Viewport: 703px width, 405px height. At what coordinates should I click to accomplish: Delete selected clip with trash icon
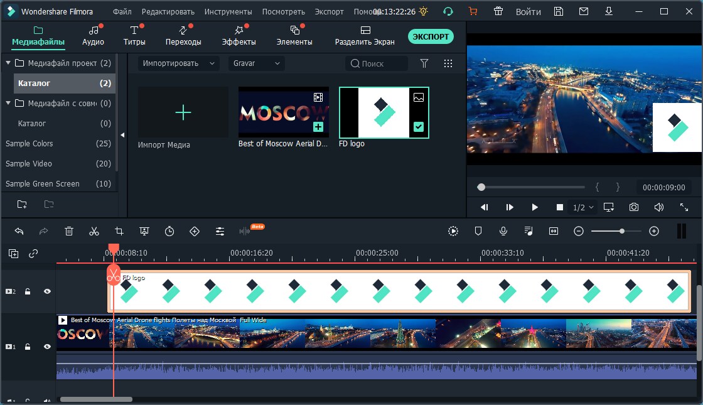point(68,231)
